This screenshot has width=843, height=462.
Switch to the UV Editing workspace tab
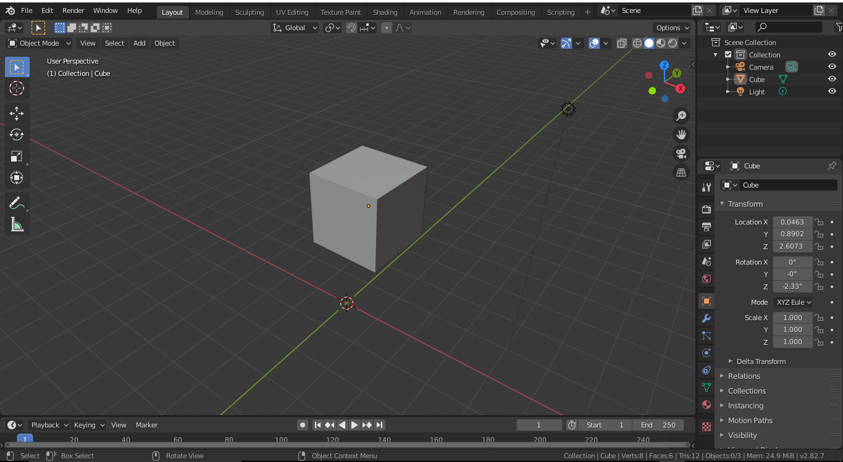(x=292, y=12)
